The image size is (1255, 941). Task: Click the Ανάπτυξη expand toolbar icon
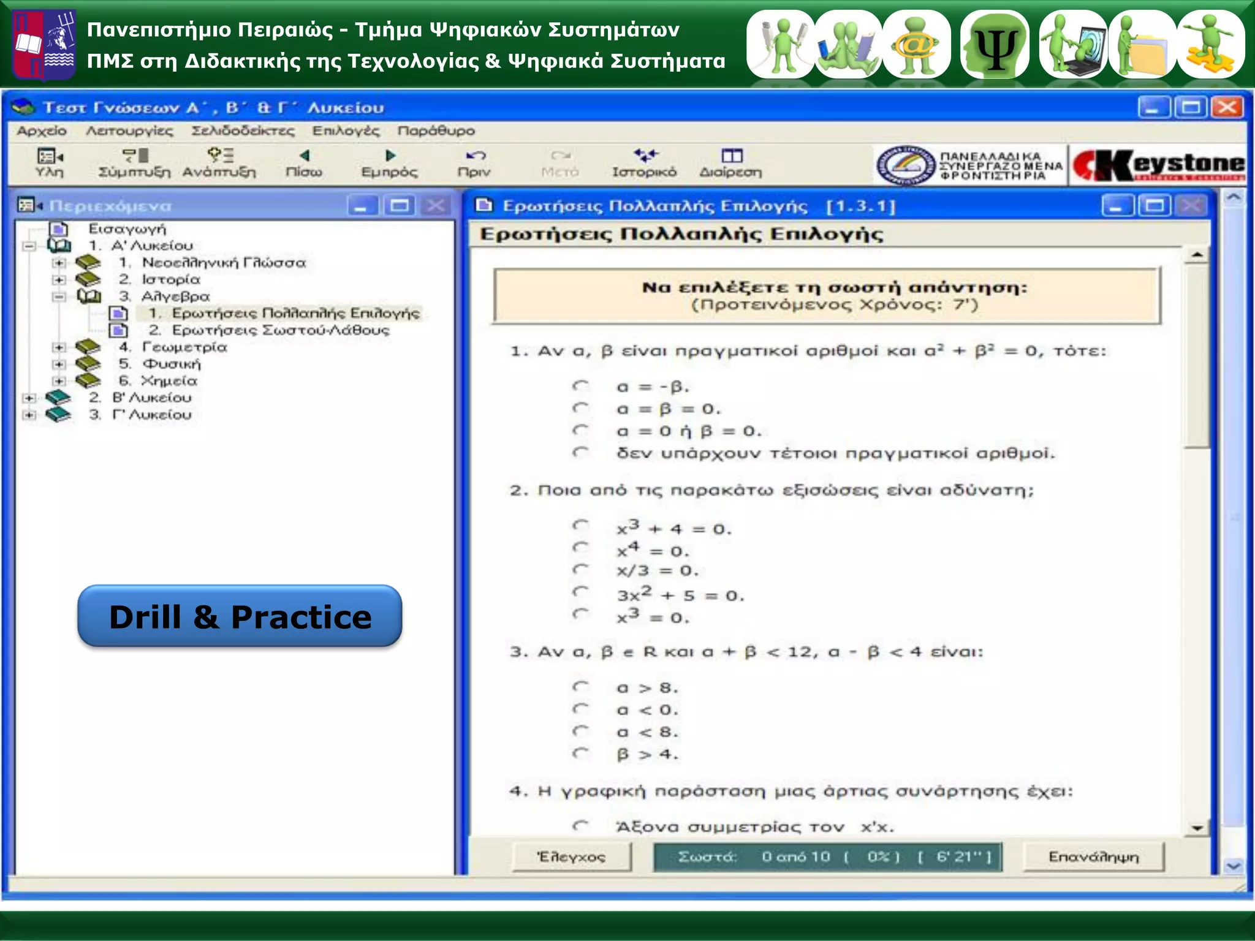tap(219, 156)
